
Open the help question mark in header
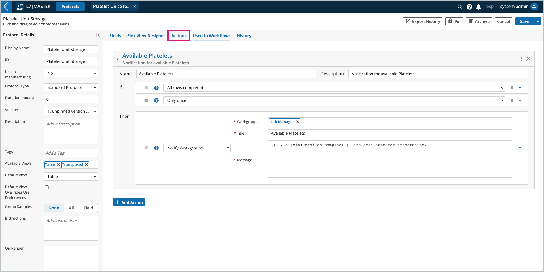coord(469,7)
